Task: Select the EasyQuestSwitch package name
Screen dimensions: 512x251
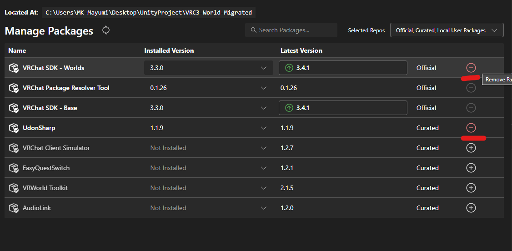Action: (x=46, y=168)
